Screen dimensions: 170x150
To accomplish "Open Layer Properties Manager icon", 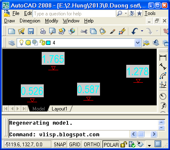I will [x=12, y=43].
